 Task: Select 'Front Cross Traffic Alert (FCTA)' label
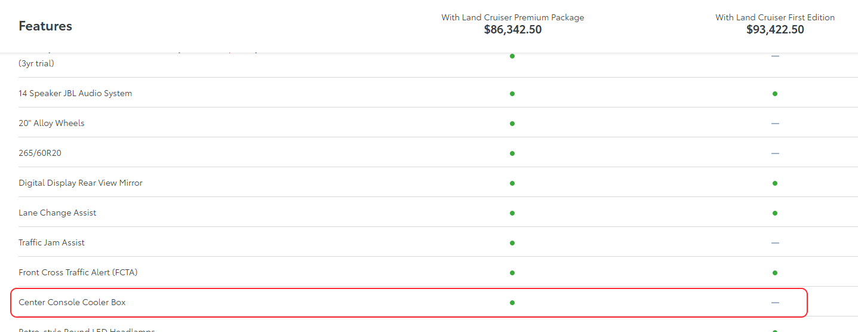pos(78,272)
